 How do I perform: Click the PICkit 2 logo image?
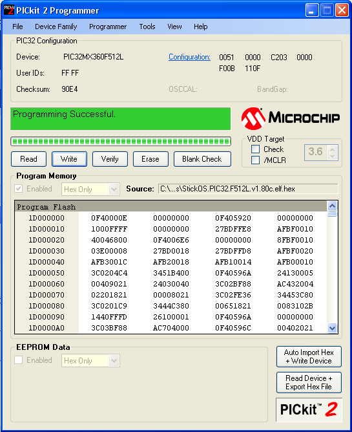pos(309,409)
